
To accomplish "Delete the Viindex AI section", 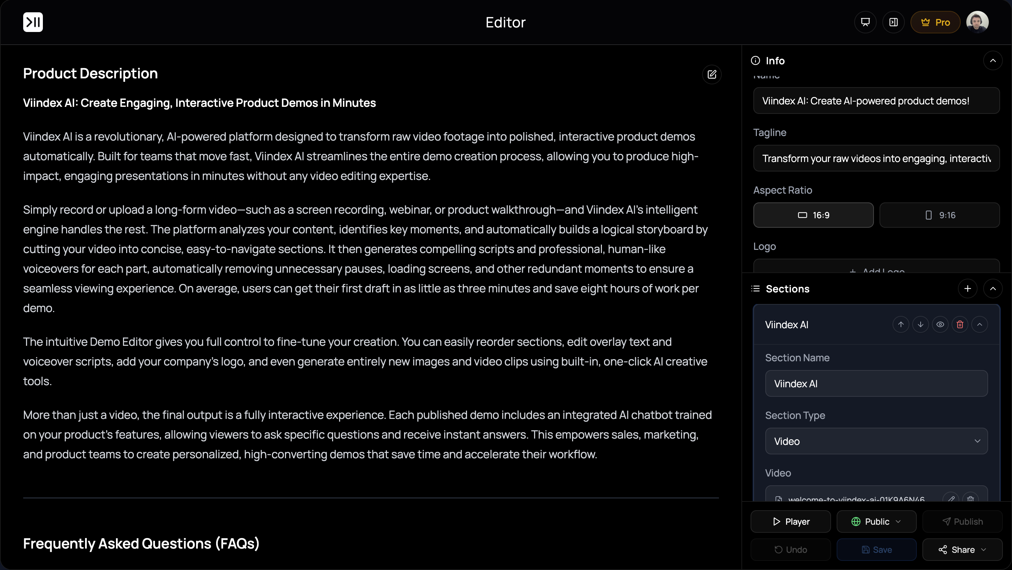I will (960, 324).
